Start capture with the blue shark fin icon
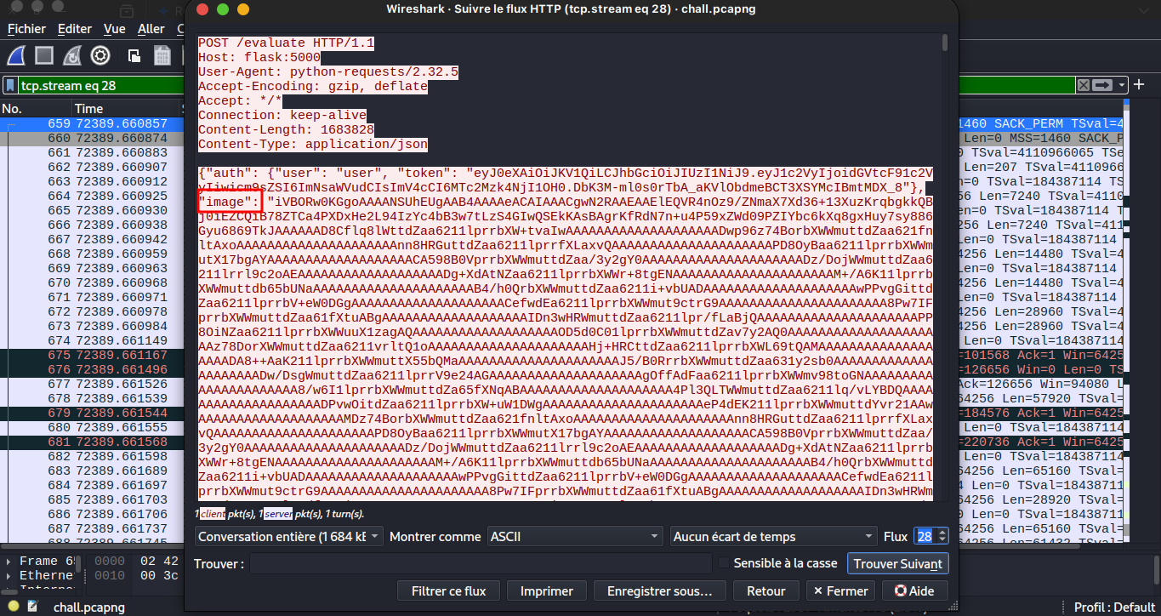 pyautogui.click(x=17, y=56)
